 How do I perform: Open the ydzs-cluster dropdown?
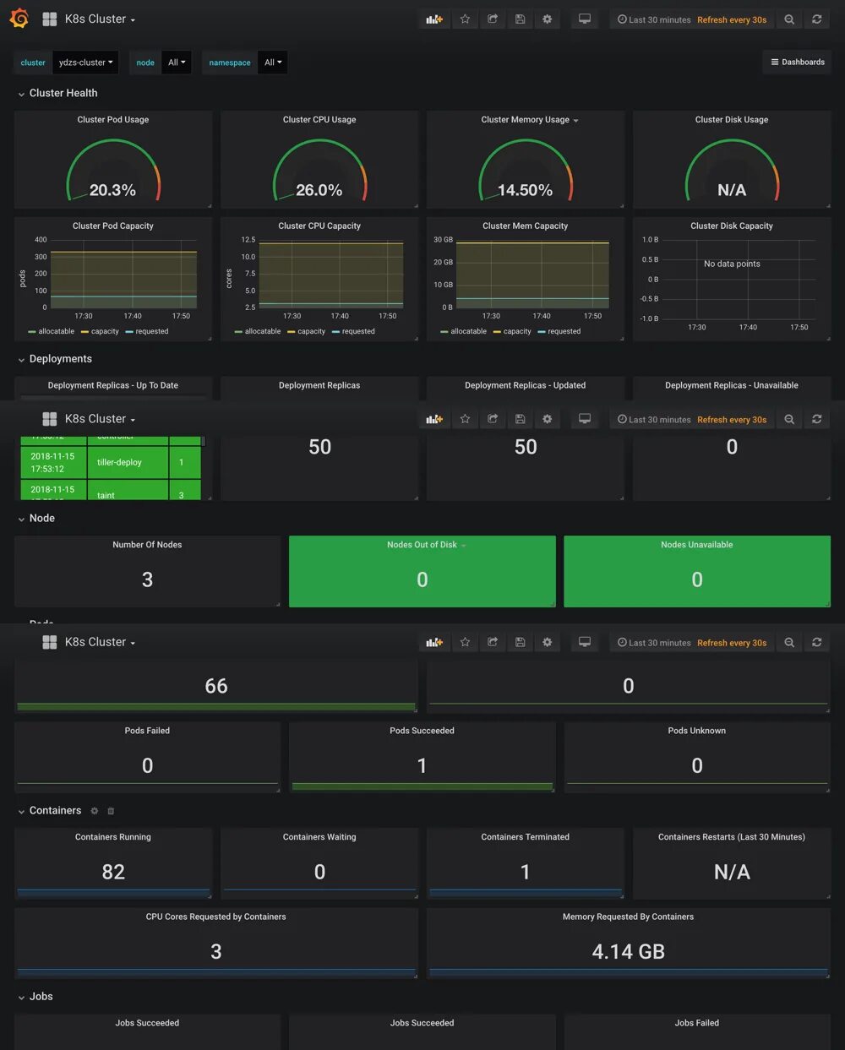pos(84,62)
